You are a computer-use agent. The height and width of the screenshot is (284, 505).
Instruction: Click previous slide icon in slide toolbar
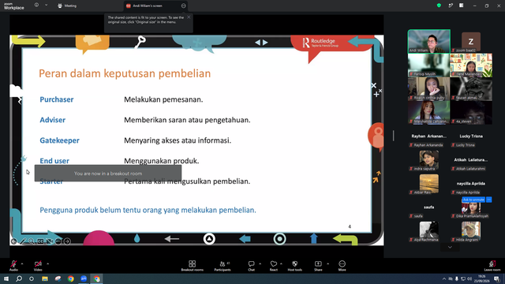(14, 241)
